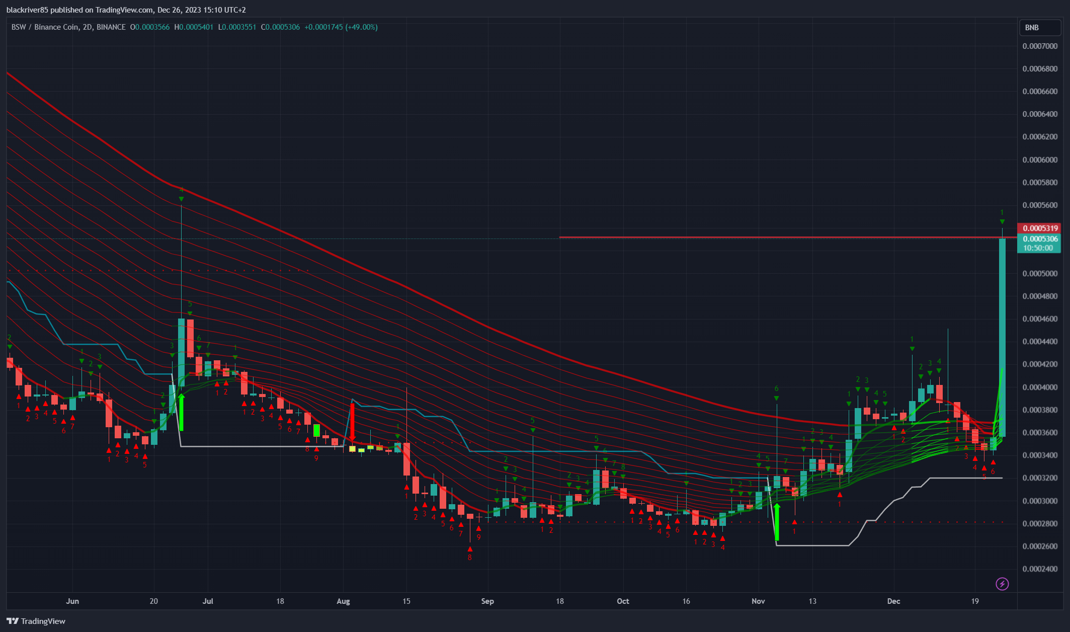
Task: Click the price axis label 0.0006000
Action: [x=1040, y=160]
